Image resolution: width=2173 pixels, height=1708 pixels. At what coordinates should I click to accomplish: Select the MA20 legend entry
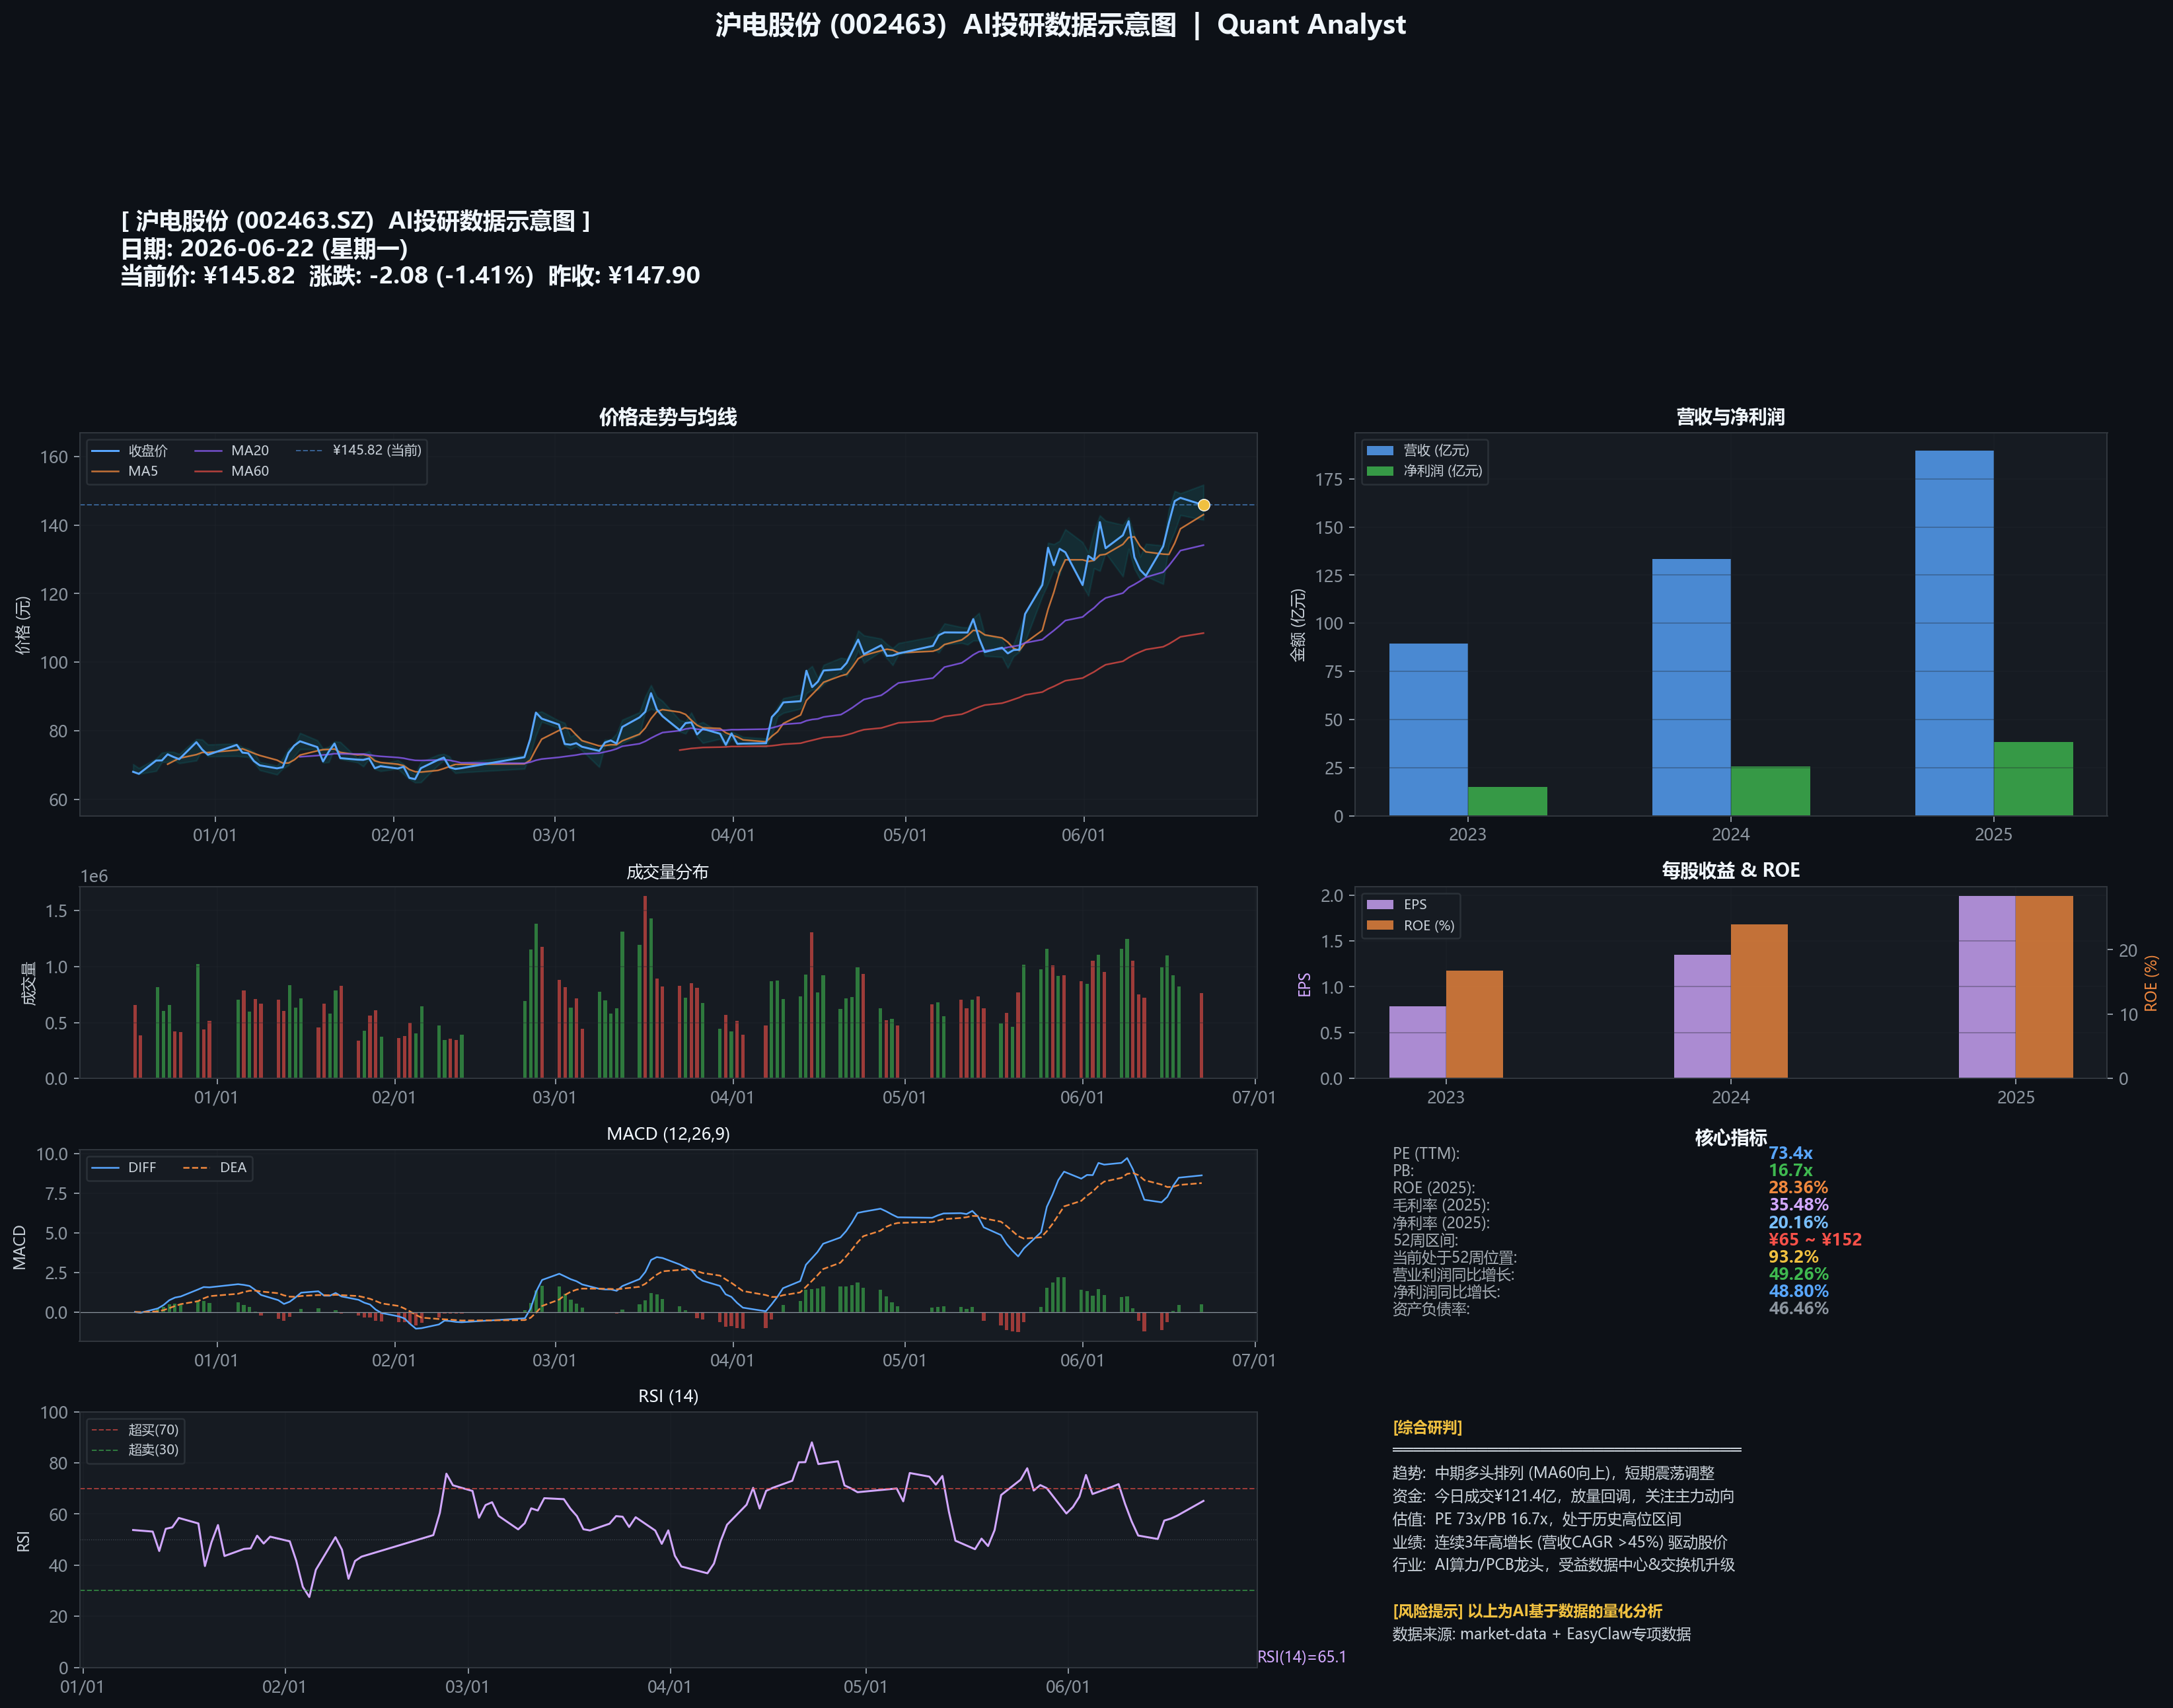(231, 450)
